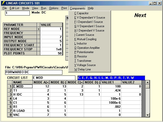This screenshot has height=122, width=163.
Task: Open the Run menu
Action: tap(44, 8)
